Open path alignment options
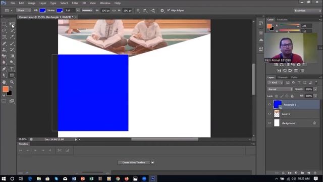This screenshot has width=323, height=182. click(145, 10)
